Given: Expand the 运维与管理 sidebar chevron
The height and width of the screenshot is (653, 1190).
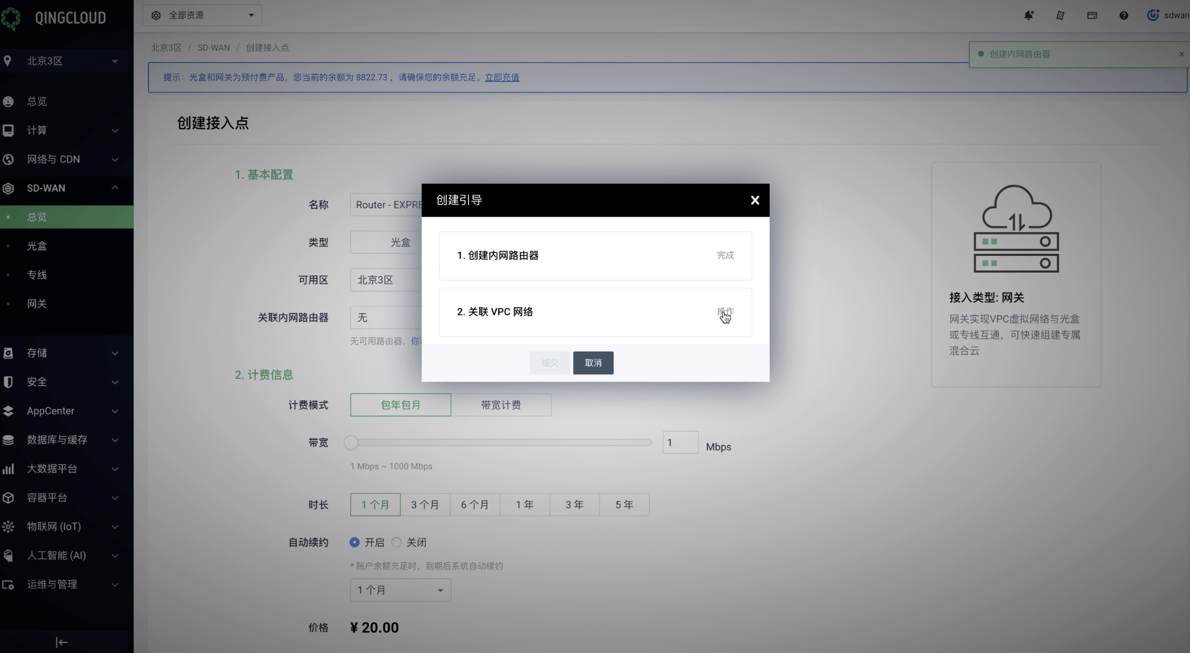Looking at the screenshot, I should [x=115, y=584].
